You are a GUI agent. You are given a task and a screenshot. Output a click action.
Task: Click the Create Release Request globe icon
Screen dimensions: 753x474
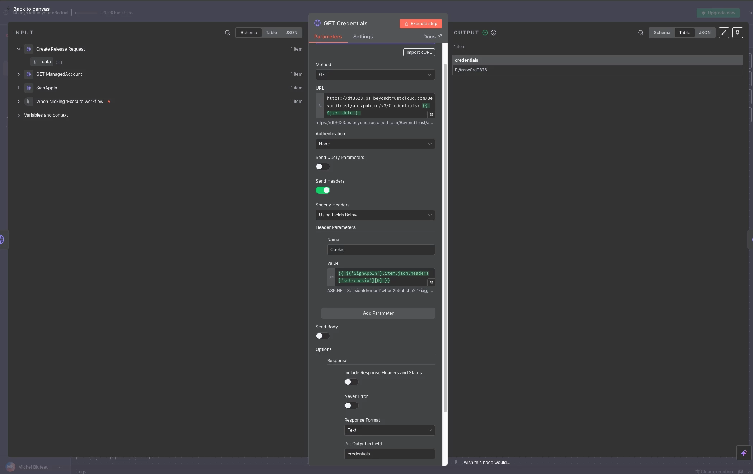29,49
